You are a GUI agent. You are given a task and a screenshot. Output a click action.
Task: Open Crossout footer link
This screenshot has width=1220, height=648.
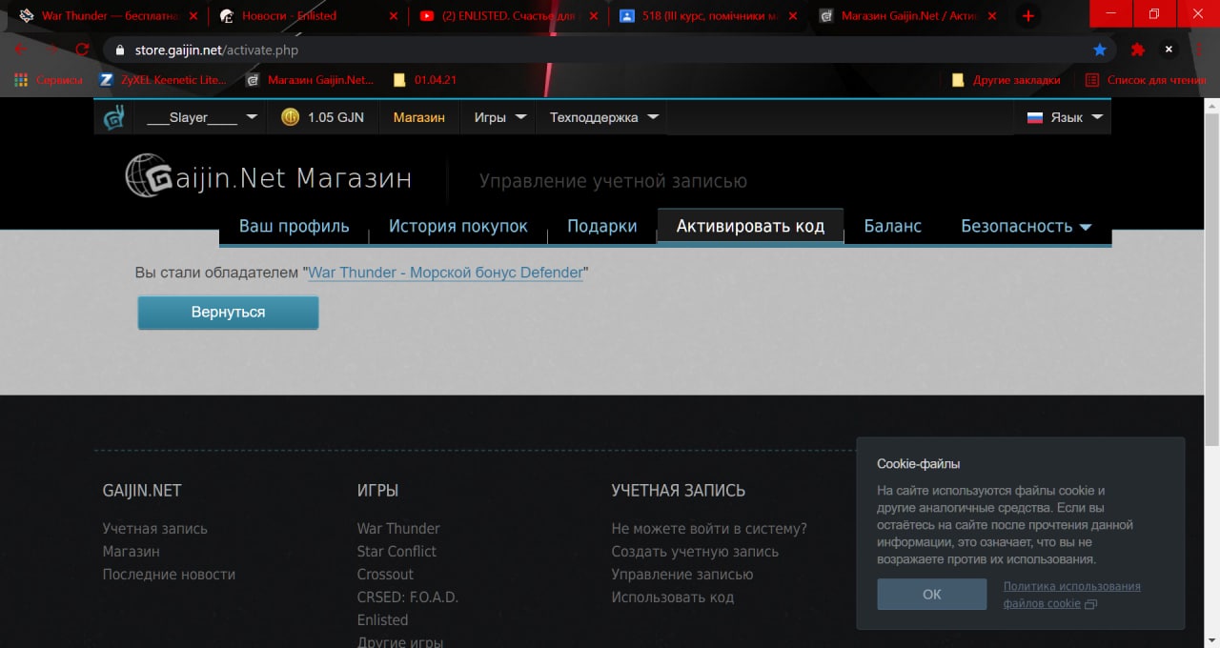click(x=385, y=574)
